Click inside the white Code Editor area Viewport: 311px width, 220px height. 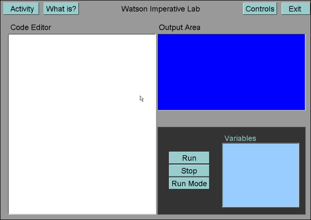coord(82,124)
